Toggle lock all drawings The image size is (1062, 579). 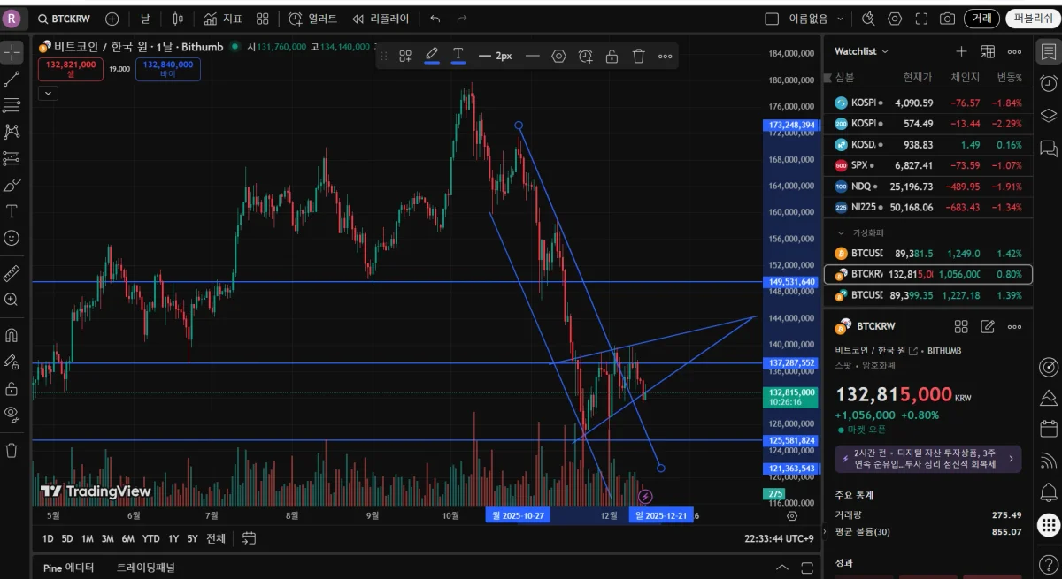coord(12,388)
